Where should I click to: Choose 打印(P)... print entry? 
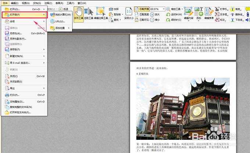click(25, 95)
